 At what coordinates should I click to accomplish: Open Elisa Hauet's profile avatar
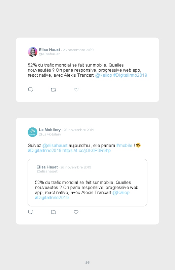click(33, 52)
